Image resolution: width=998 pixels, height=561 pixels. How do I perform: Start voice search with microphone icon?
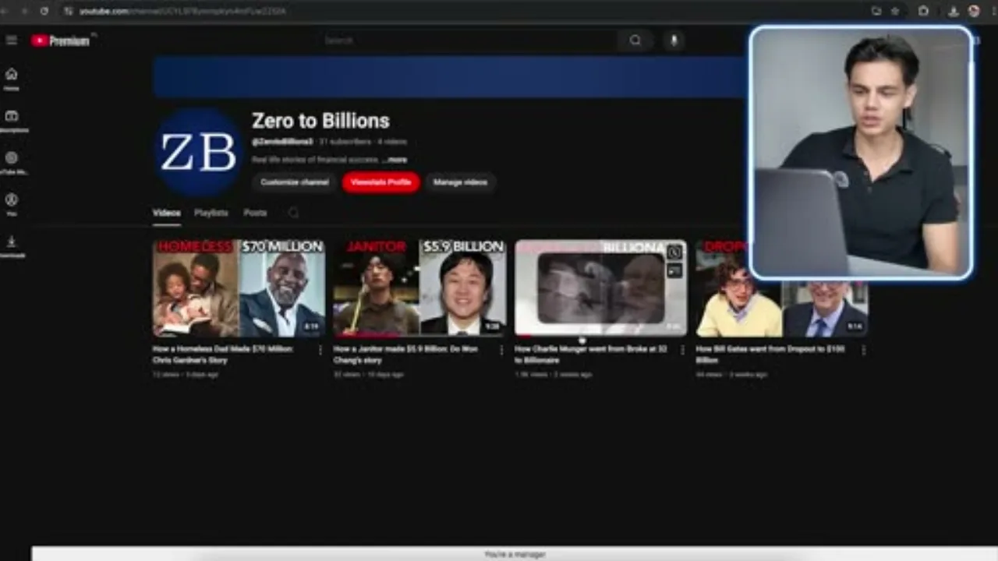tap(674, 41)
